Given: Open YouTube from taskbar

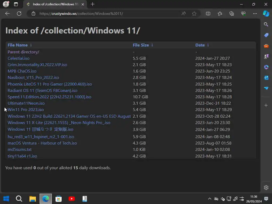Looking at the screenshot, I should point(72,199).
